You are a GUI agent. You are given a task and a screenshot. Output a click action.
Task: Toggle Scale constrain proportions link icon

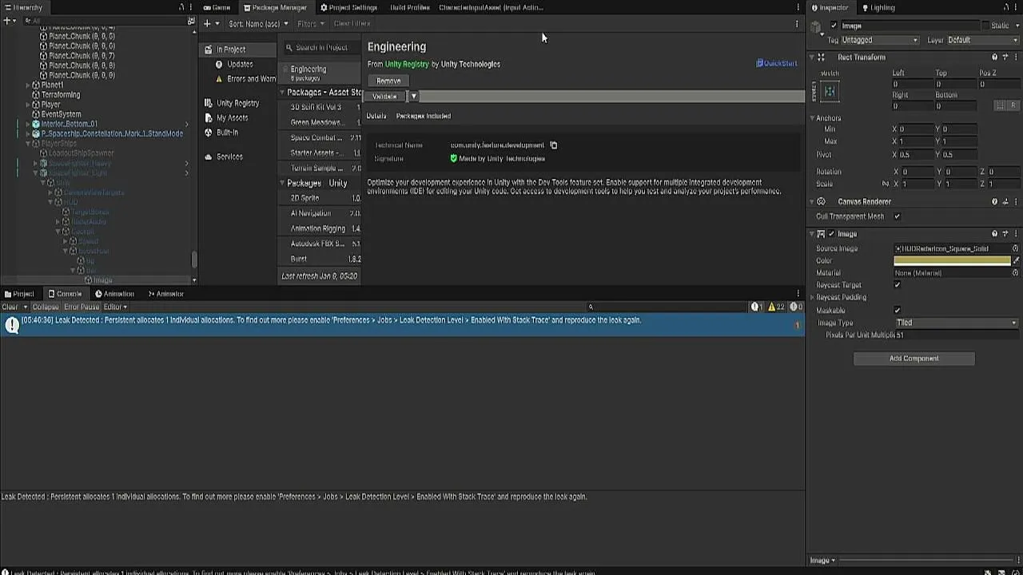click(x=885, y=184)
